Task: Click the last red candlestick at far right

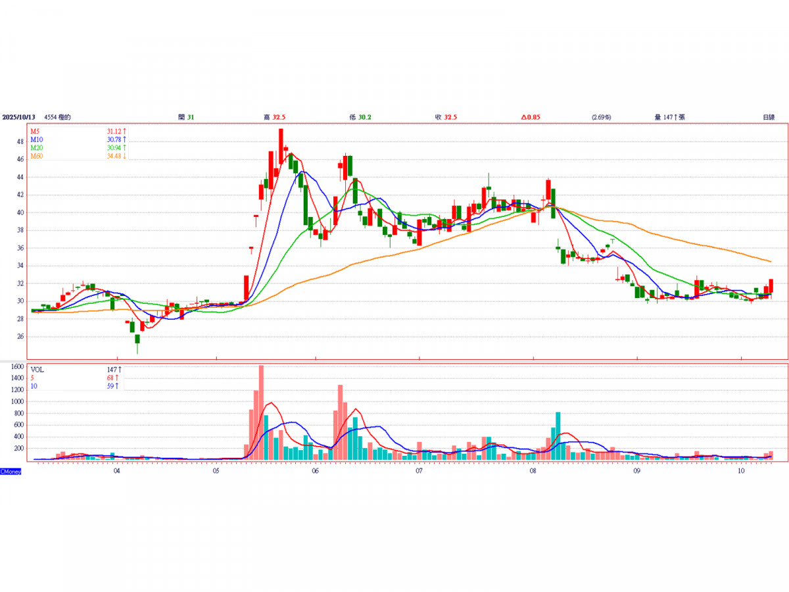Action: click(x=771, y=286)
